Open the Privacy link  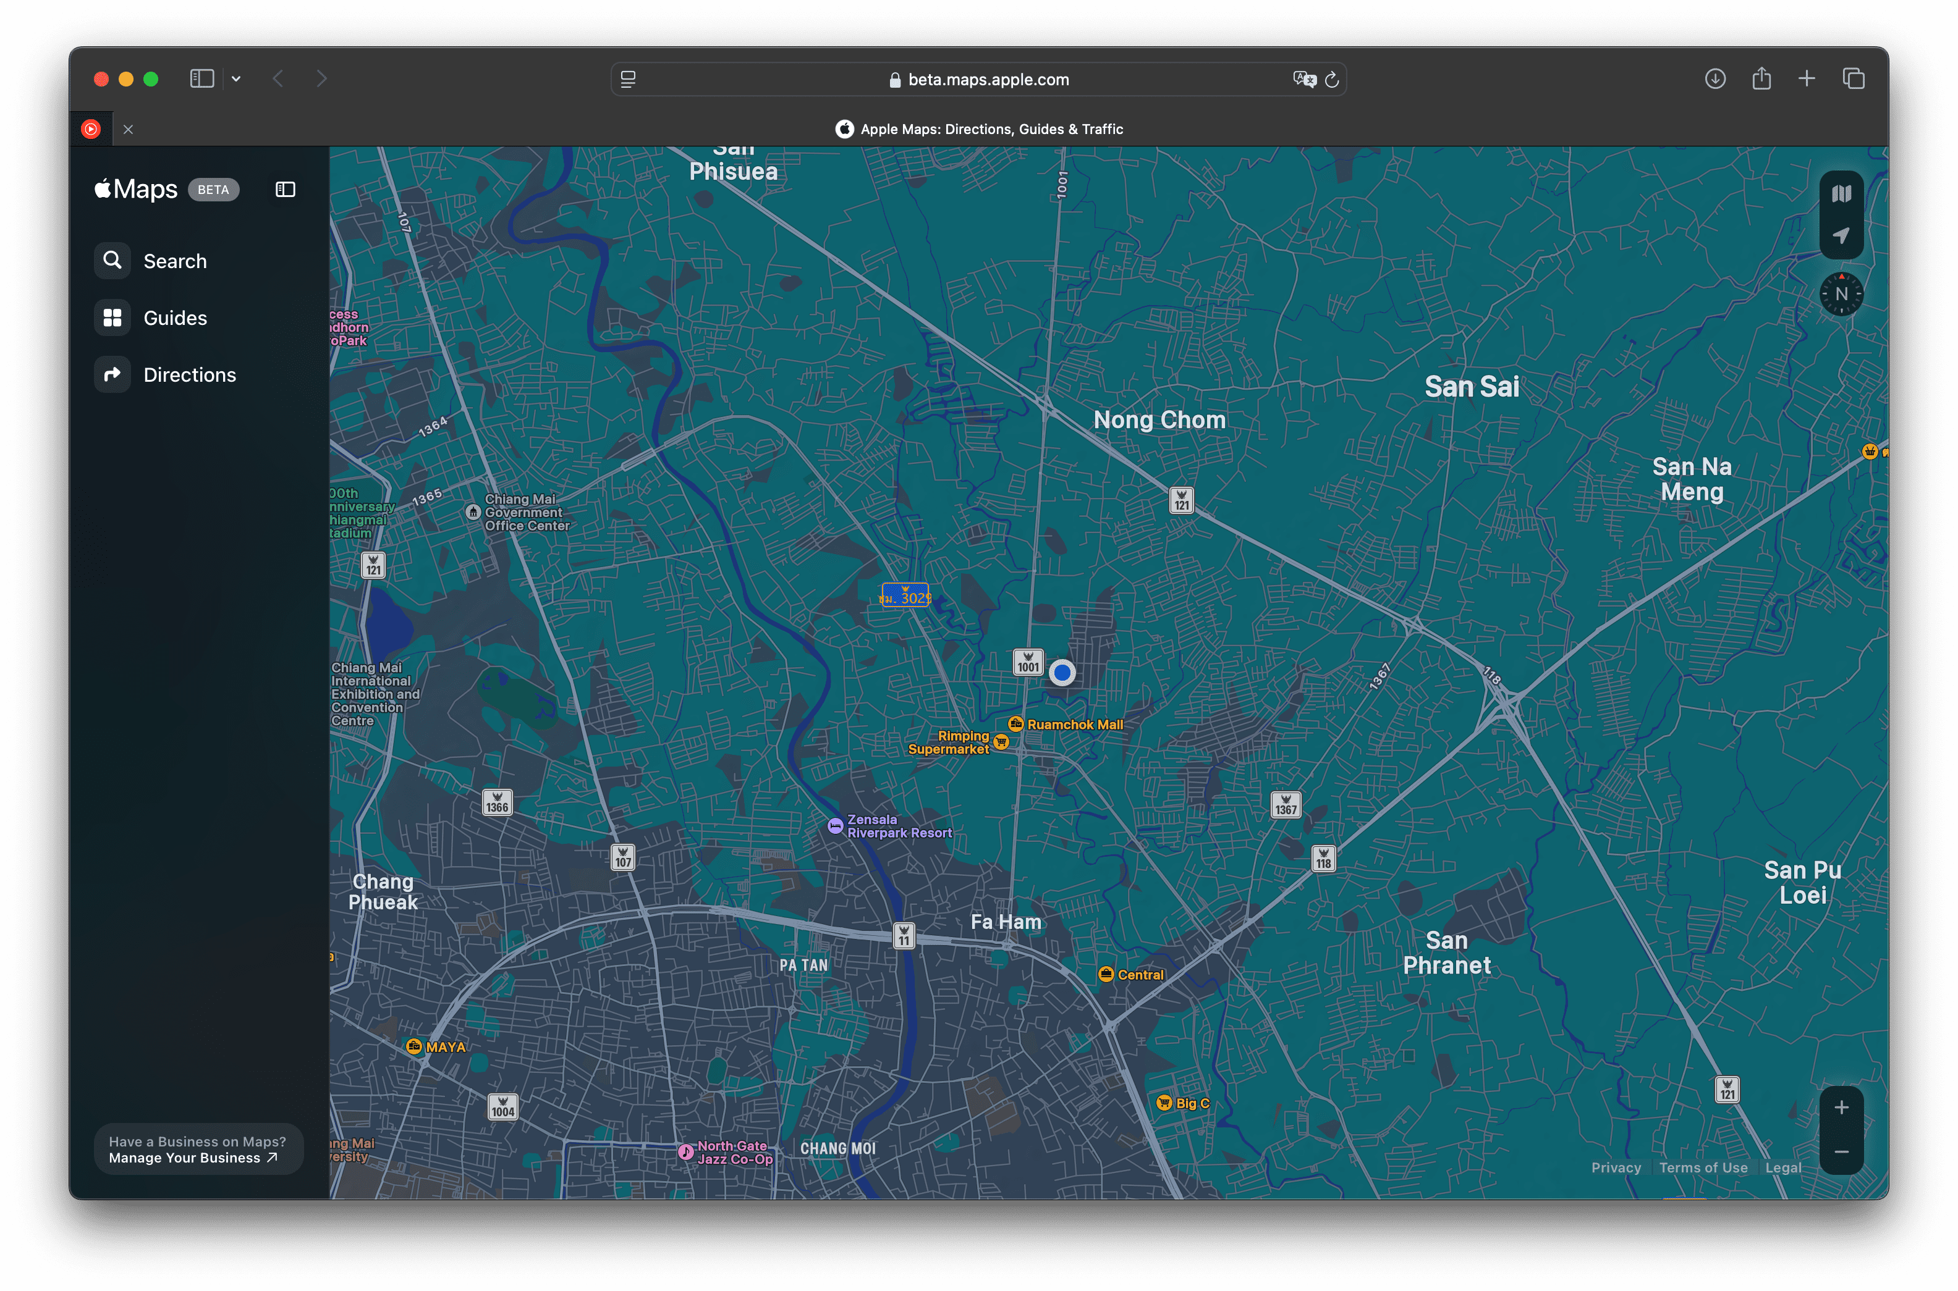pos(1616,1167)
